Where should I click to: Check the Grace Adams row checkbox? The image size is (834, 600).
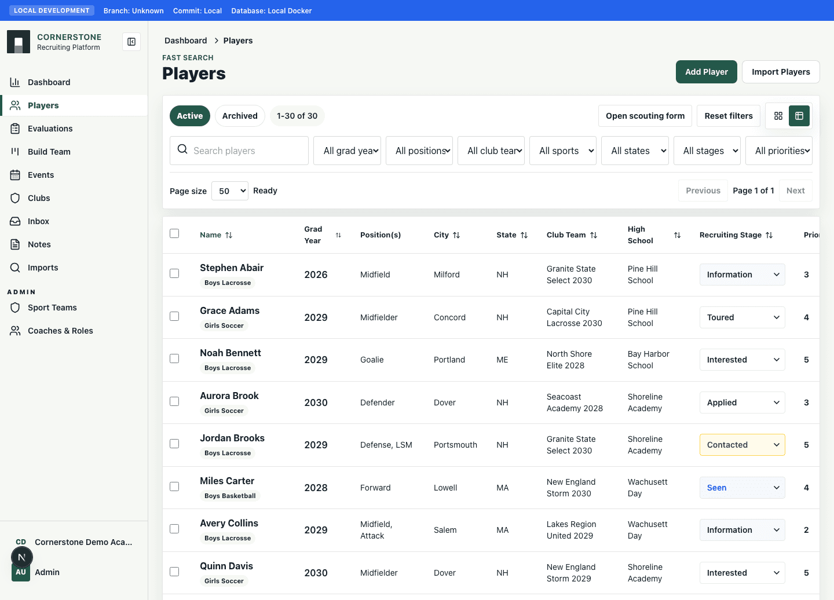pyautogui.click(x=174, y=316)
